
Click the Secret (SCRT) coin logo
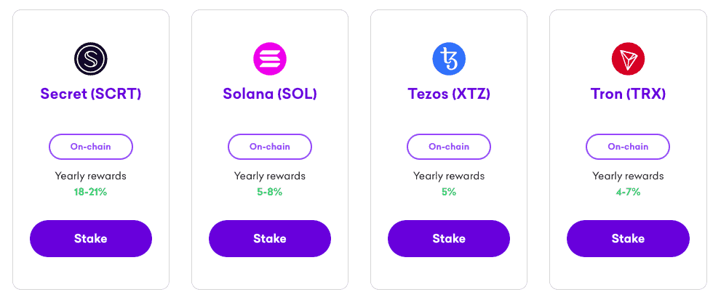click(91, 59)
